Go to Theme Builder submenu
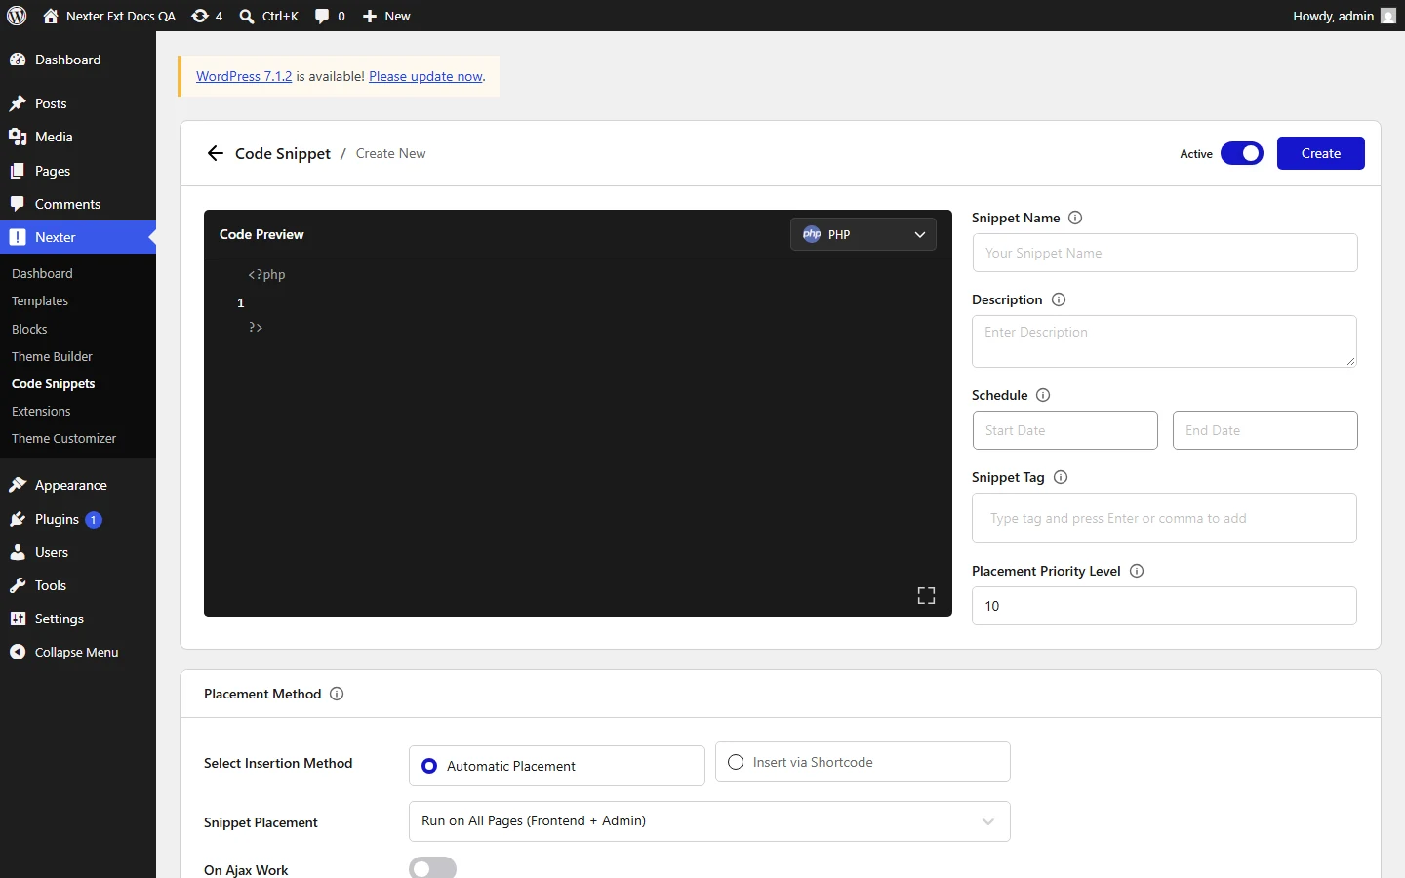 coord(52,356)
